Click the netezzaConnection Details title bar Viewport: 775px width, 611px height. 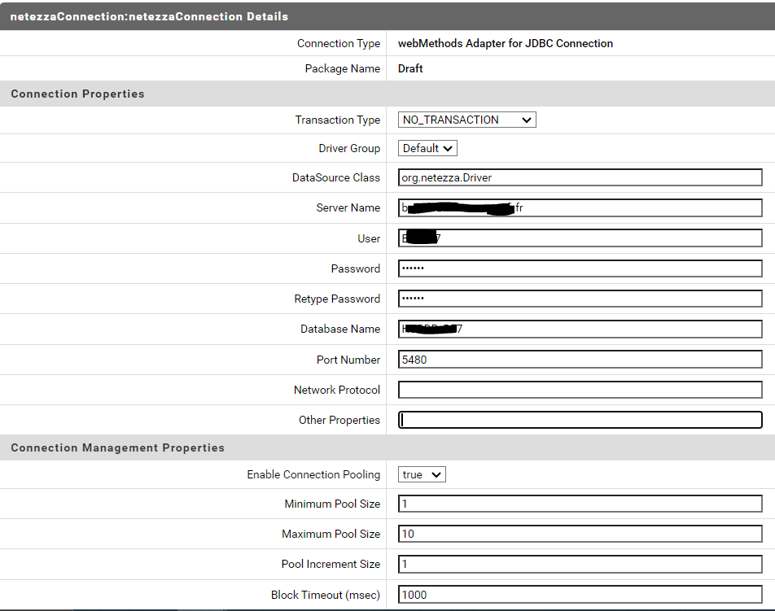pos(149,16)
